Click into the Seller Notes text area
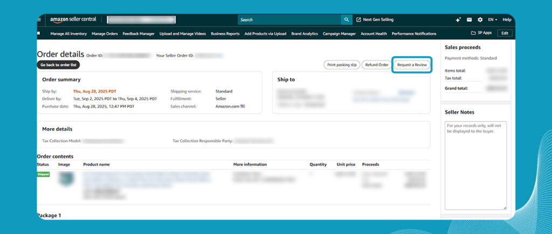Viewport: 552px width, 234px height. [x=475, y=165]
